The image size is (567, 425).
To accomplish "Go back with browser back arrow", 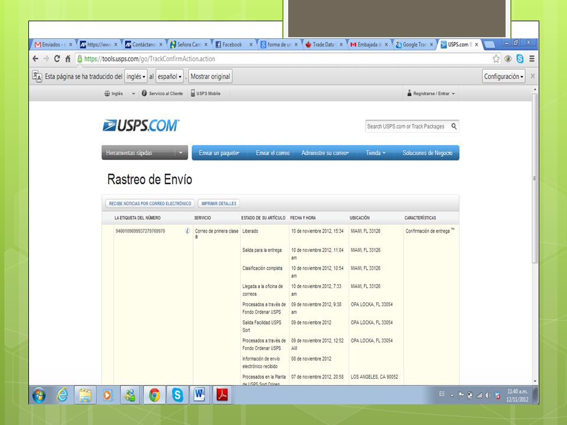I will 35,58.
